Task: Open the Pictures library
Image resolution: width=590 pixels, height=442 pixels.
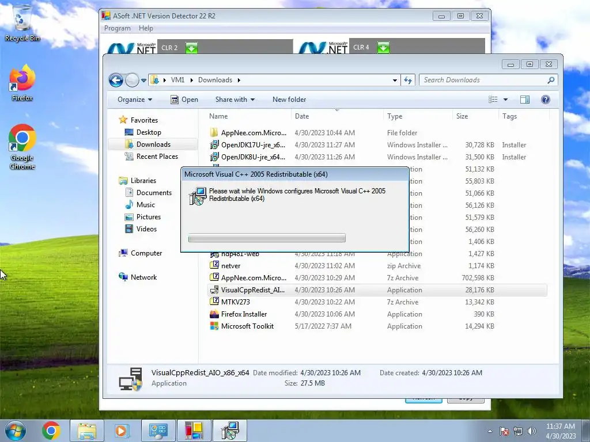Action: (x=143, y=217)
